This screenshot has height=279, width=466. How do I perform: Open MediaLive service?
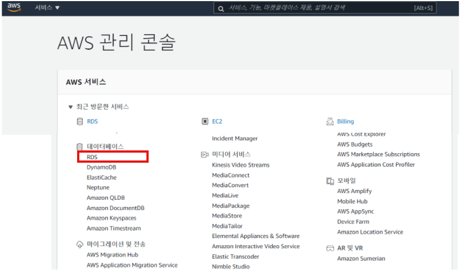[225, 196]
